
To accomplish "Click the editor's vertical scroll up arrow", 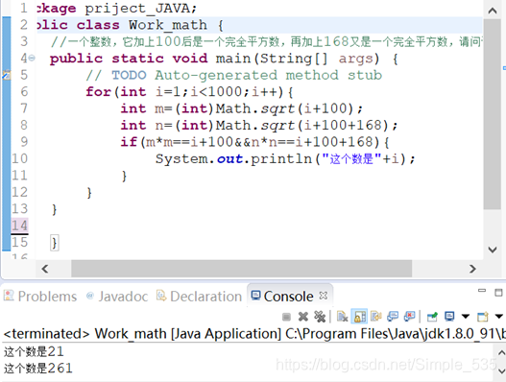I will click(x=493, y=11).
